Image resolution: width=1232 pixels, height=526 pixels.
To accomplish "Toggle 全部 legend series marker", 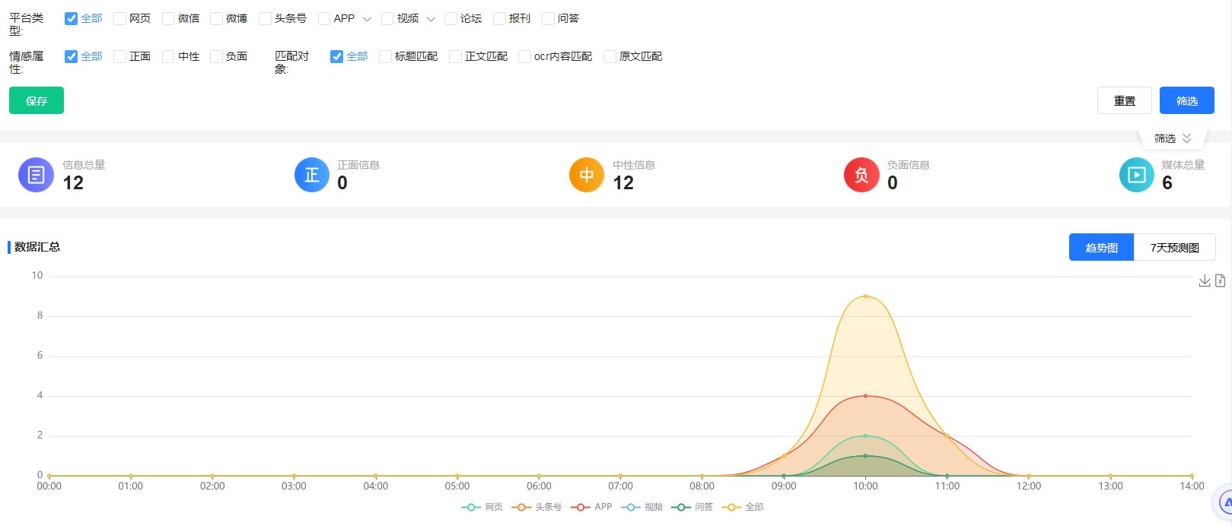I will click(731, 507).
